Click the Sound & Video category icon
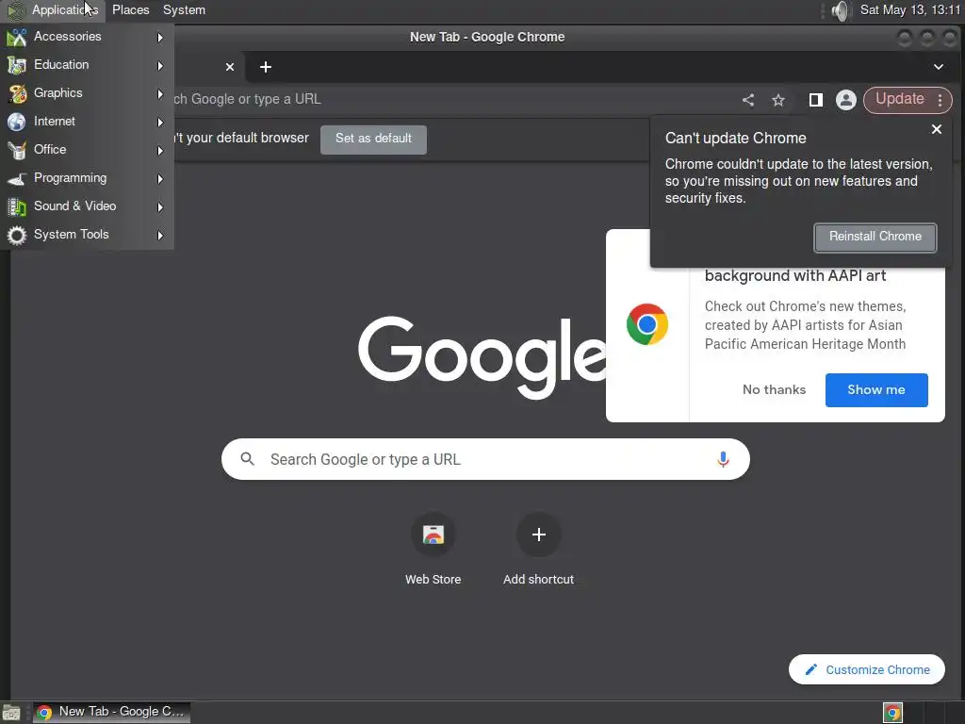Viewport: 965px width, 724px height. click(x=17, y=206)
